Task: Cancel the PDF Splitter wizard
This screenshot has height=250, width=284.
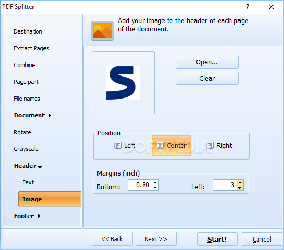Action: click(x=262, y=239)
